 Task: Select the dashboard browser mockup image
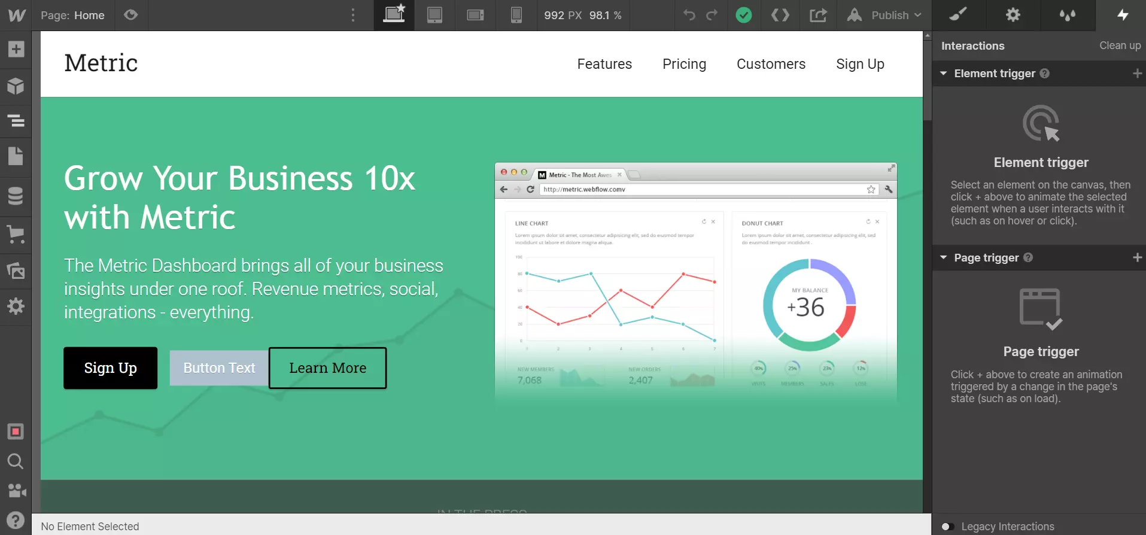(695, 286)
